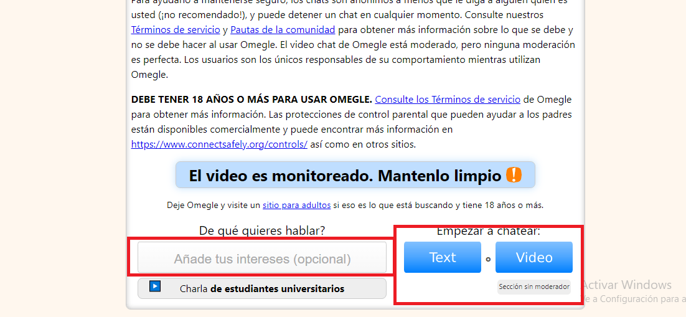Click the Empezar a chatear: label
The width and height of the screenshot is (686, 317).
488,231
